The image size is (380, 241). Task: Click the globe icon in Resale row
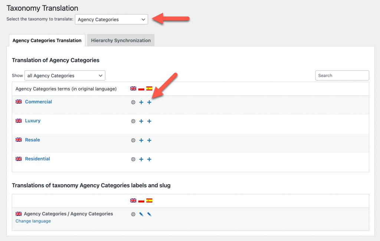pyautogui.click(x=133, y=140)
